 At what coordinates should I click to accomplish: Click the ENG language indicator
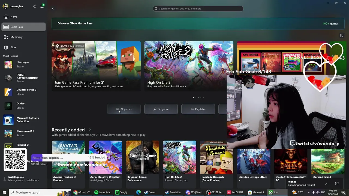[323, 192]
